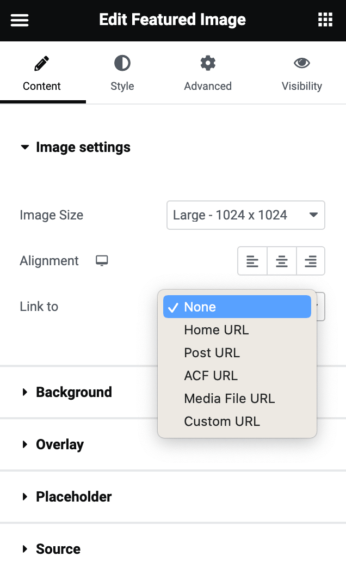Open the widgets grid icon
This screenshot has height=574, width=346.
click(325, 20)
